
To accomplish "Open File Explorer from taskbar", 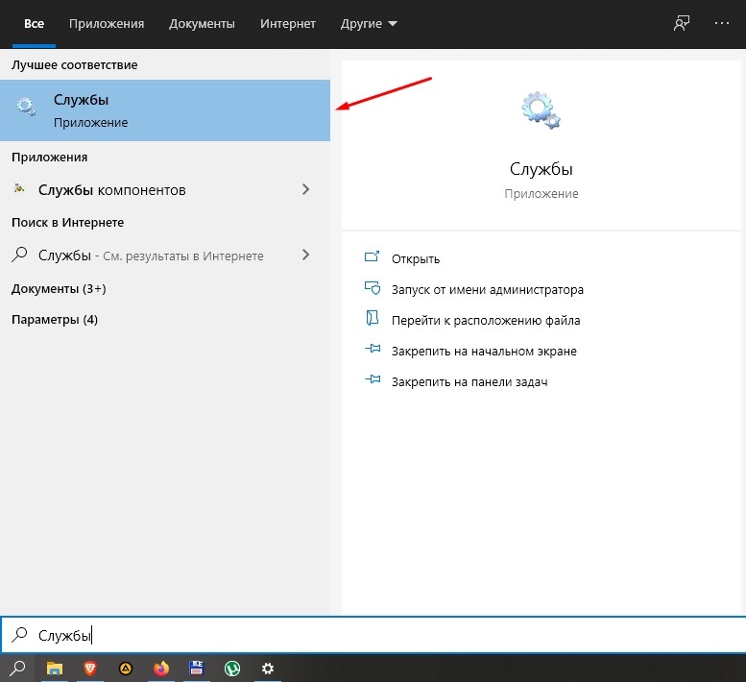I will (54, 669).
